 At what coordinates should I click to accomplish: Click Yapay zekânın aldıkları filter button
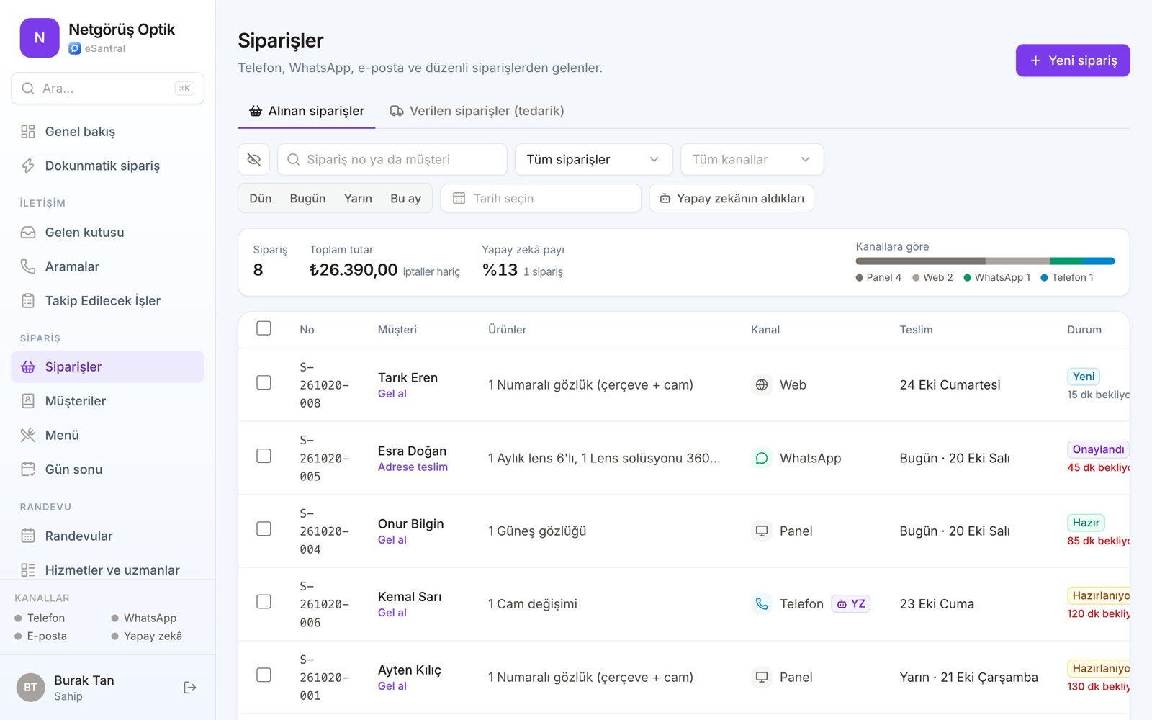[x=732, y=198]
